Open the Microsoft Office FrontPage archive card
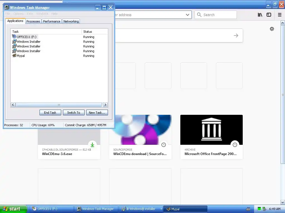 click(212, 137)
